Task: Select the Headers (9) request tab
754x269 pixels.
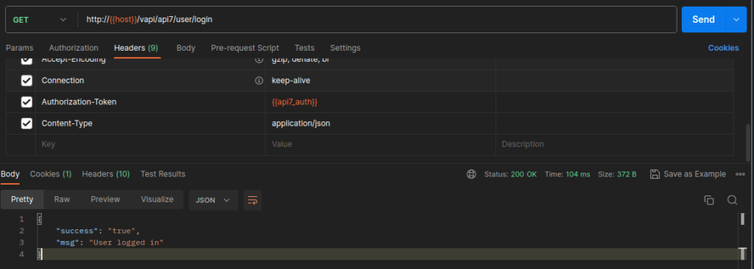Action: [136, 48]
